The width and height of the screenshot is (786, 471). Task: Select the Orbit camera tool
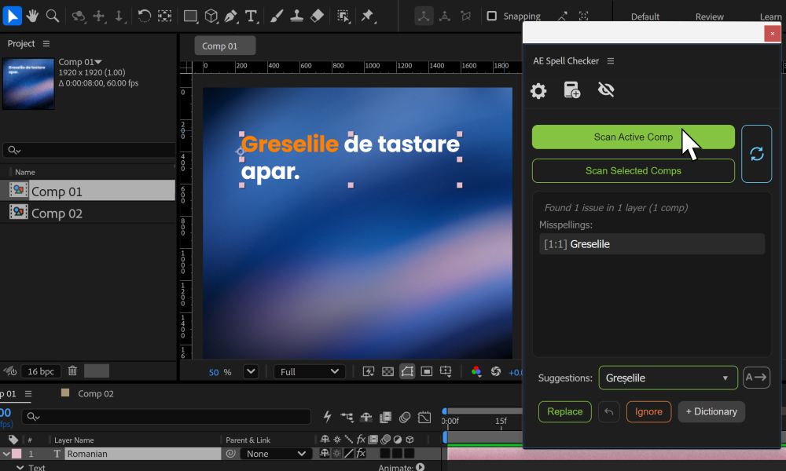coord(78,16)
